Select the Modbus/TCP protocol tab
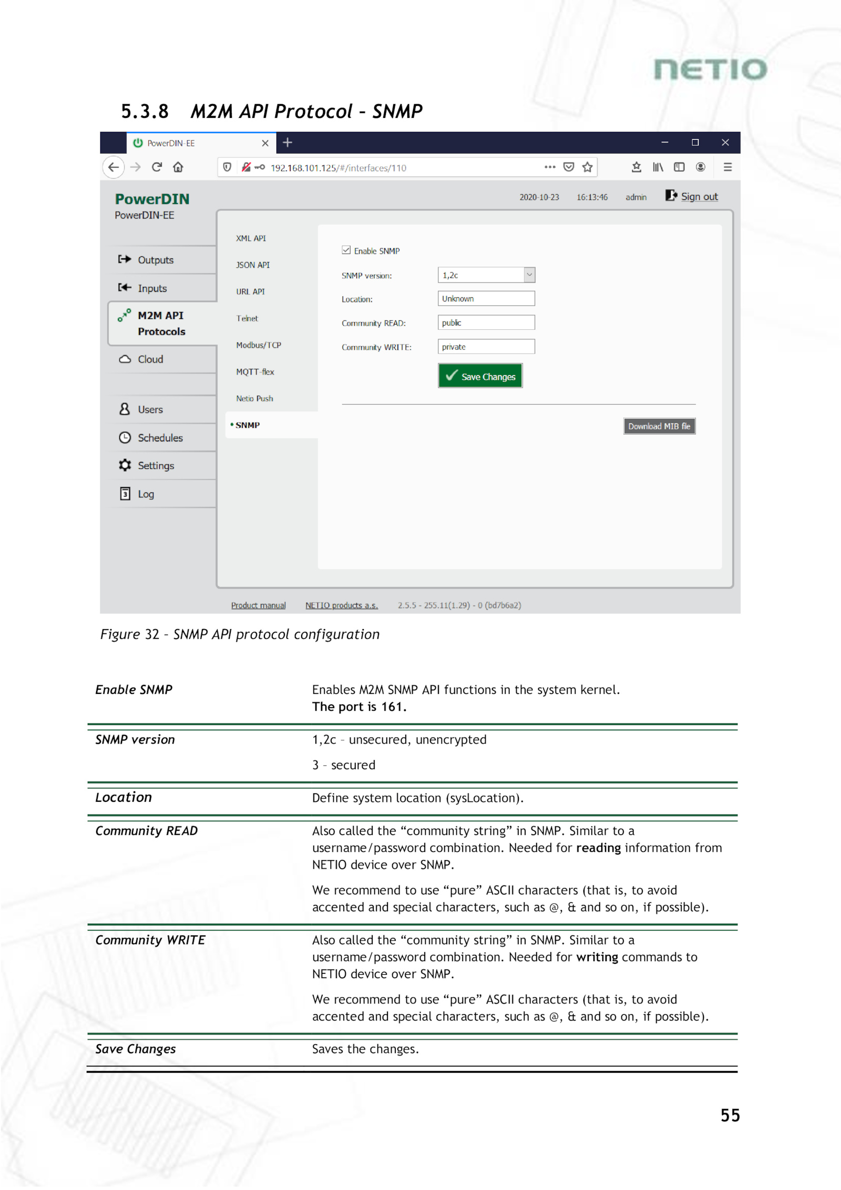Viewport: 841px width, 1190px height. (x=259, y=345)
